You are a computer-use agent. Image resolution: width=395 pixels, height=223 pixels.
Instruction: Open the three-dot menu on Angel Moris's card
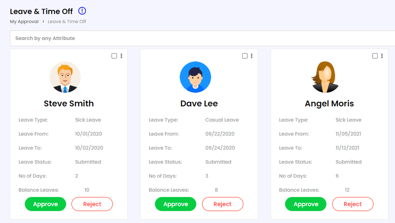click(x=382, y=56)
